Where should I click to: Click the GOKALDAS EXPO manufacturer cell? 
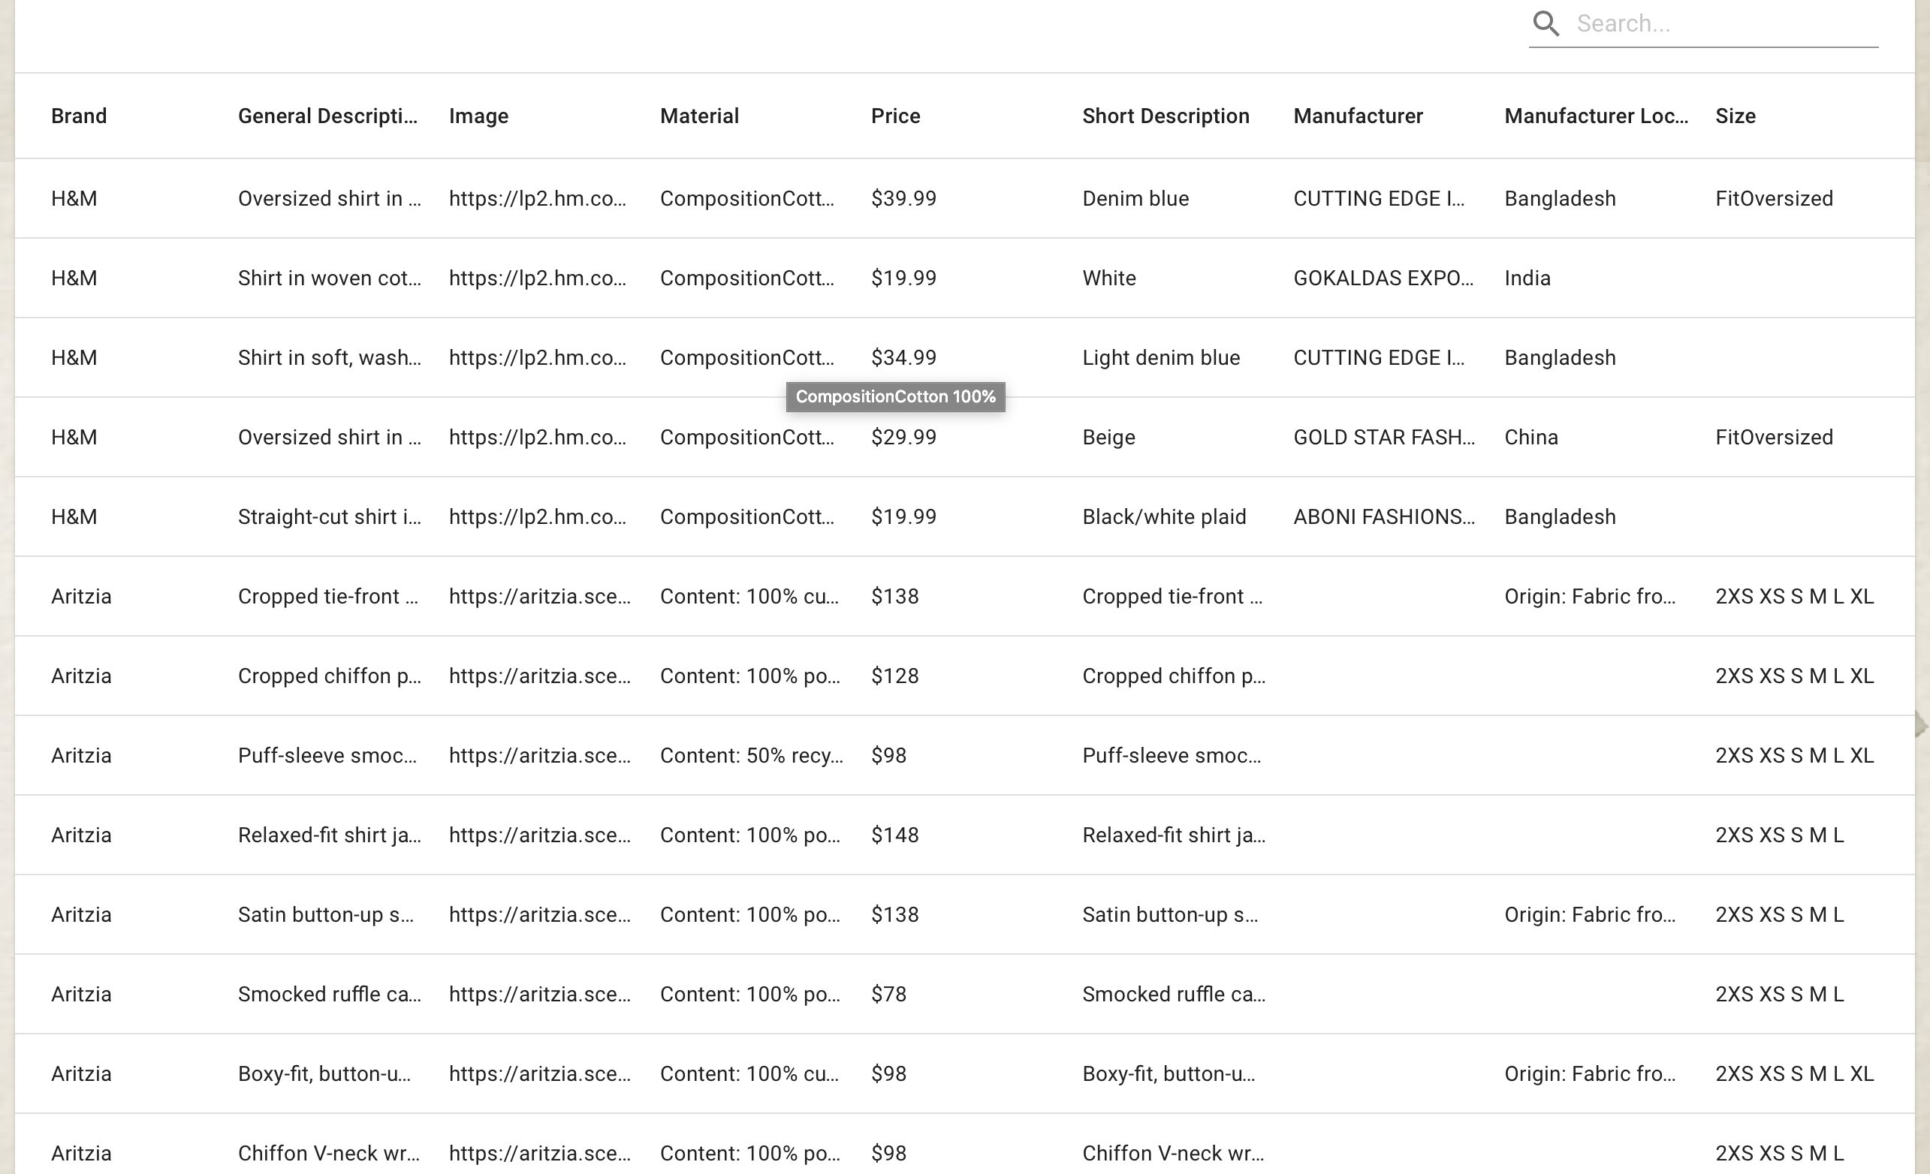(1383, 278)
